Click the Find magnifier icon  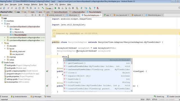(x=27, y=8)
